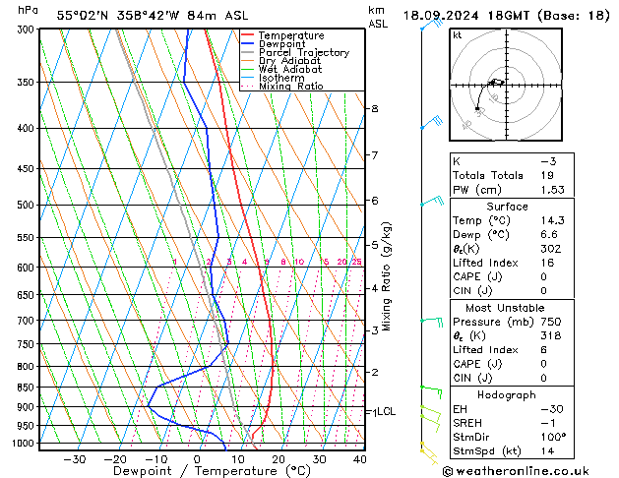This screenshot has height=478, width=619.
Task: Select the 'Wet Adiabat' legend label
Action: (290, 70)
